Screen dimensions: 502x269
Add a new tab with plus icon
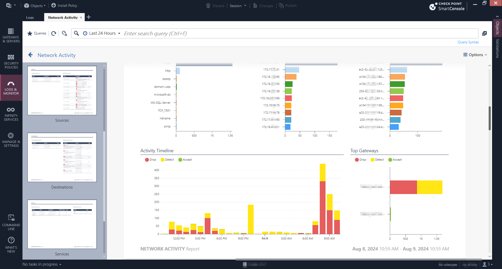(89, 17)
